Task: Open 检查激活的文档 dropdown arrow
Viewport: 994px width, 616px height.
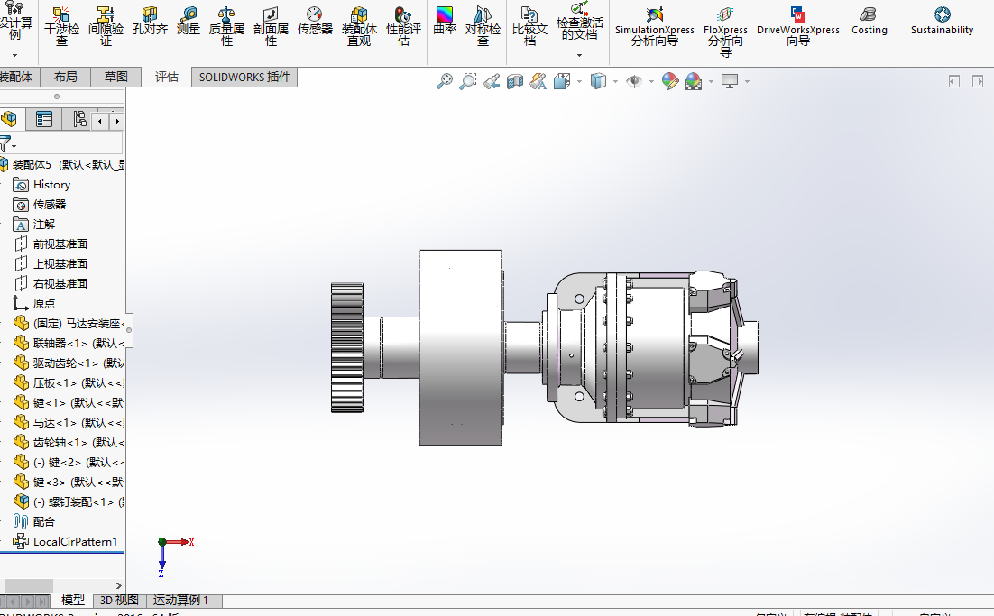Action: [579, 55]
